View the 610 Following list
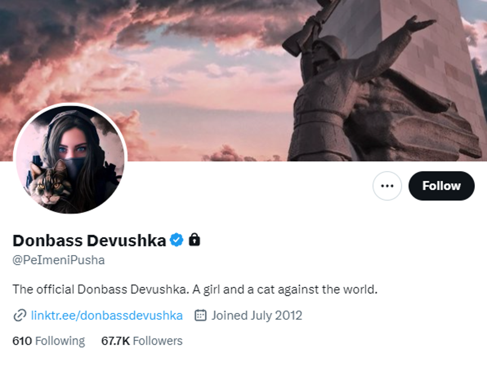This screenshot has height=371, width=487. pyautogui.click(x=49, y=341)
